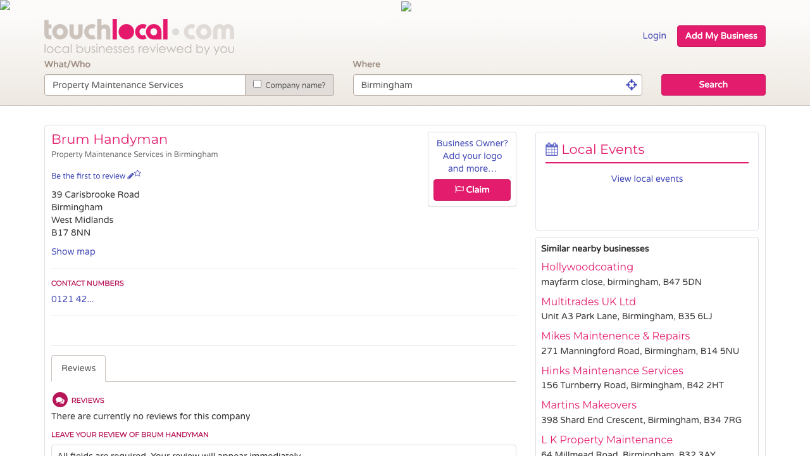The width and height of the screenshot is (810, 456).
Task: Click the speech bubble Reviews icon
Action: point(59,400)
